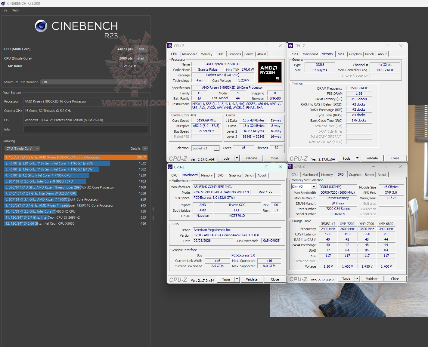This screenshot has width=428, height=347.
Task: Click the Info input field
Action: [x=85, y=129]
